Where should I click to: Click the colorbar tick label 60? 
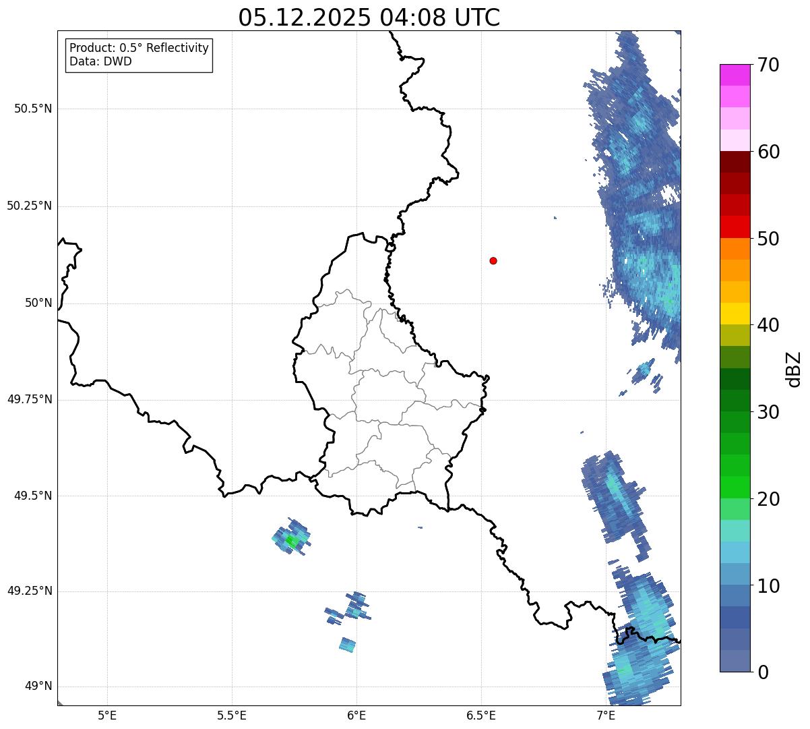click(768, 152)
